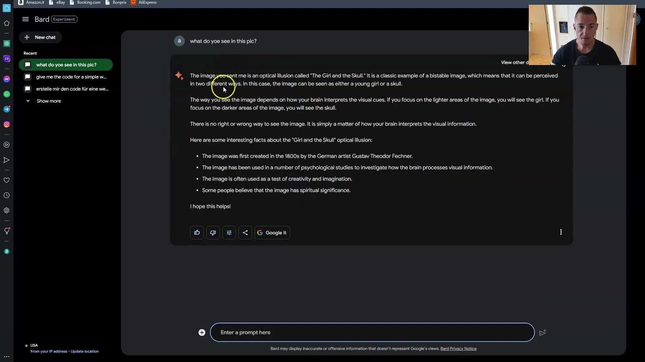Screen dimensions: 645x362
Task: Open the bookmarks star in the sidebar
Action: [x=7, y=23]
